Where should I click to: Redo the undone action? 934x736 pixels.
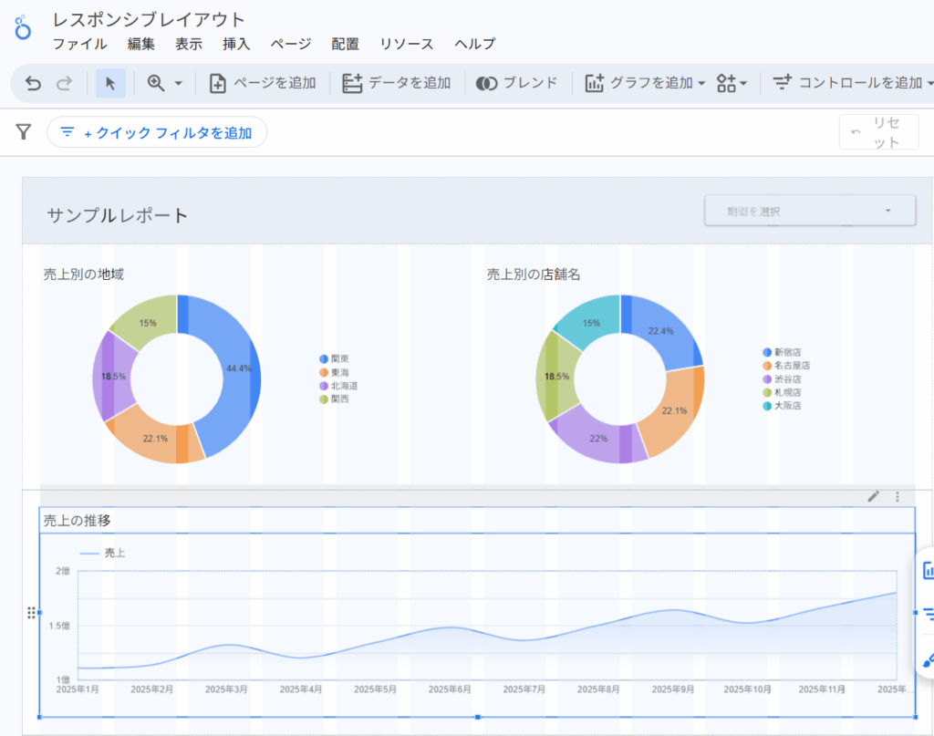65,83
